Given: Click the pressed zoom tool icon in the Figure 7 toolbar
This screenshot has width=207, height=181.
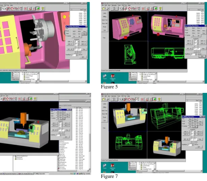Looking at the screenshot, I should click(137, 99).
